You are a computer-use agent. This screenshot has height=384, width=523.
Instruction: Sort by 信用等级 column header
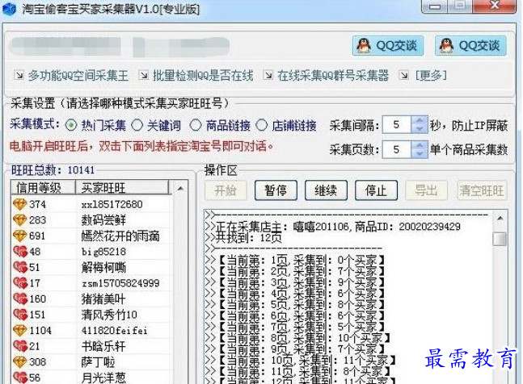click(x=44, y=188)
